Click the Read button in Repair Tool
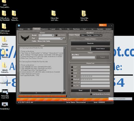Viewport: 134px width, 121px height. pos(80,90)
